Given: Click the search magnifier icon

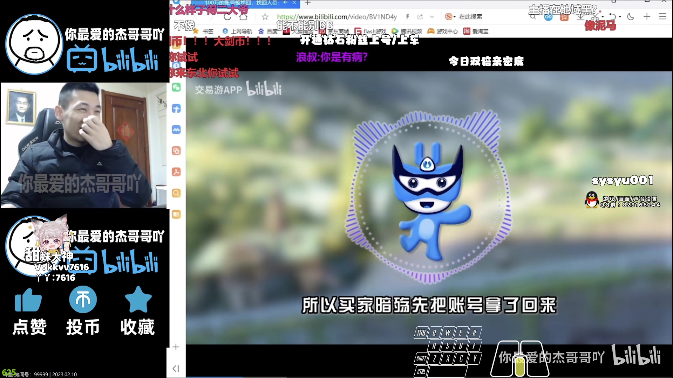Looking at the screenshot, I should click(x=533, y=16).
